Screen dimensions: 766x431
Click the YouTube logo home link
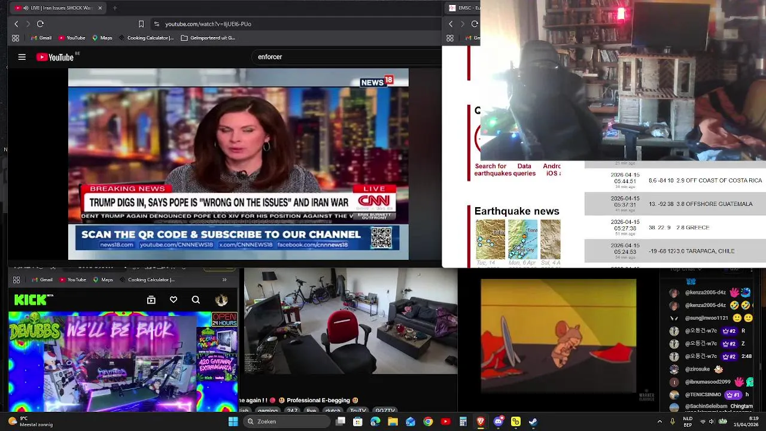click(55, 57)
